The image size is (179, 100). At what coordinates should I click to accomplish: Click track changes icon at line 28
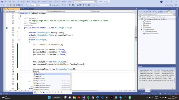click(7, 28)
